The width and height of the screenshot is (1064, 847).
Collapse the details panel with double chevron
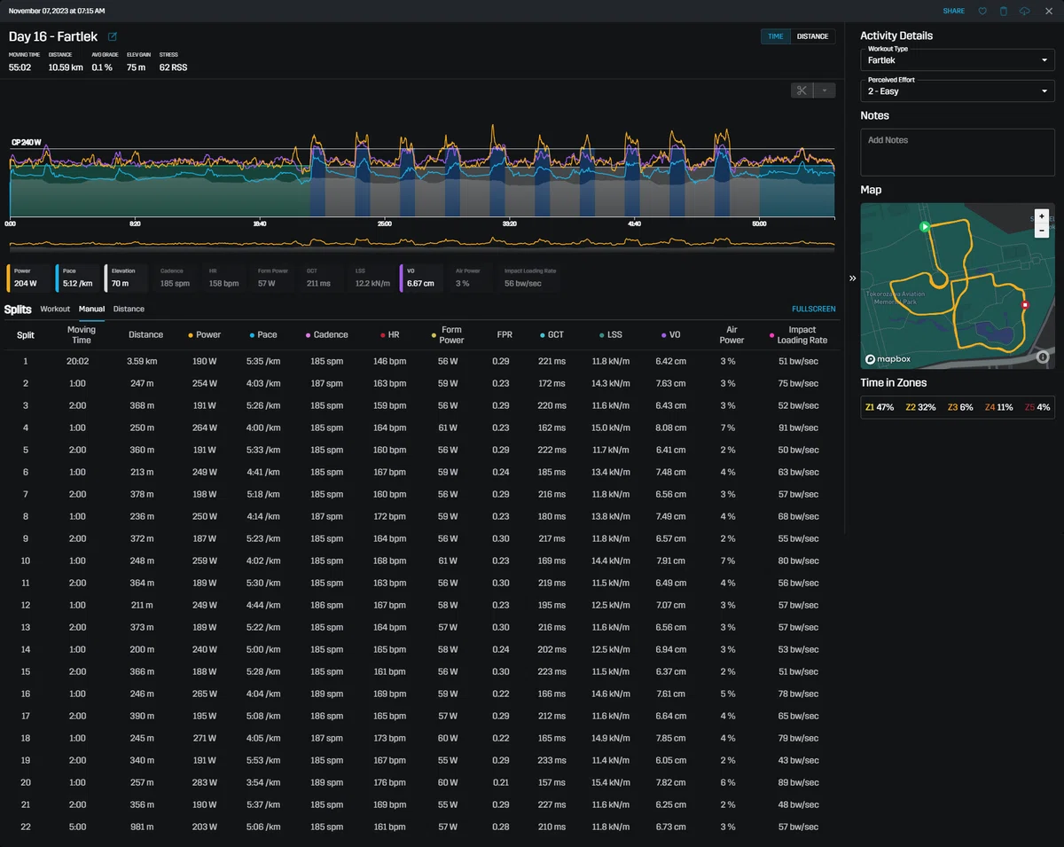point(853,278)
